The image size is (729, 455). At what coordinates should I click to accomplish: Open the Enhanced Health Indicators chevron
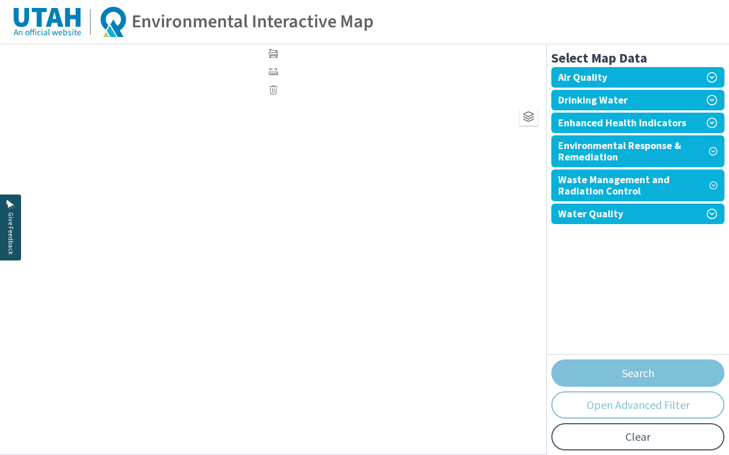712,123
